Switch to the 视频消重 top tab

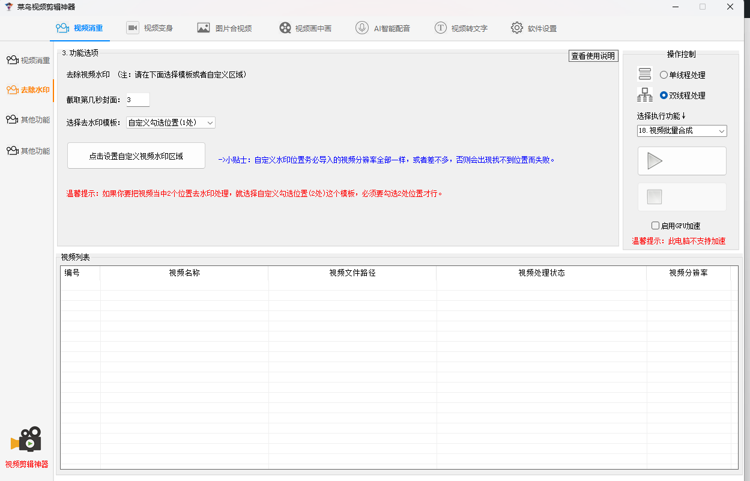80,28
